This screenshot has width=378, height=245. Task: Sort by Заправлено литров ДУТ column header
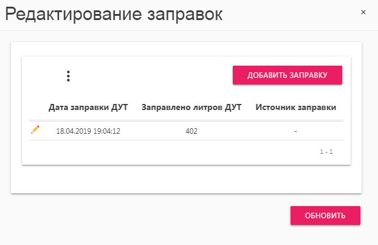pyautogui.click(x=191, y=107)
